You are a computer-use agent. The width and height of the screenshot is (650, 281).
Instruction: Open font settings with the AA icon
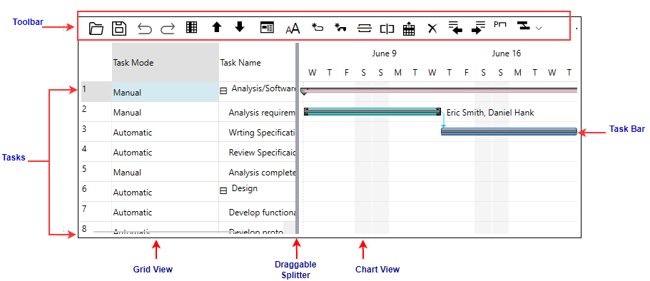coord(293,29)
